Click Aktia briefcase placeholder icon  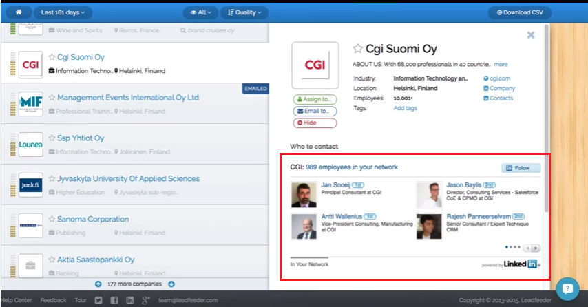pyautogui.click(x=31, y=266)
